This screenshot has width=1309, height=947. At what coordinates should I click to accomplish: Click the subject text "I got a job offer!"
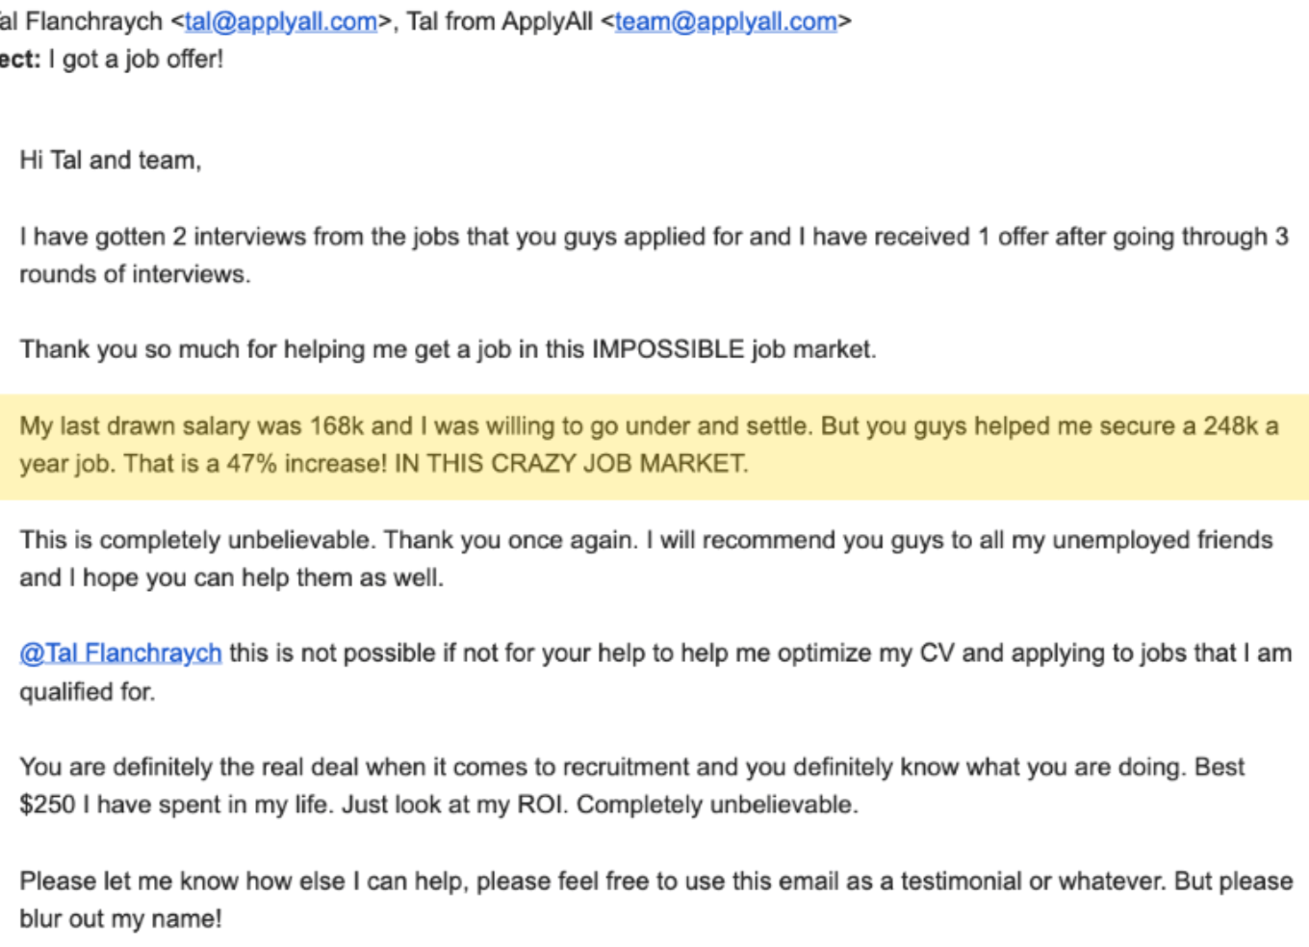tap(136, 60)
